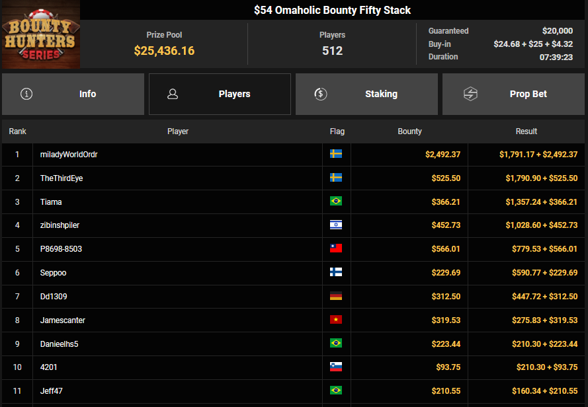This screenshot has width=588, height=407.
Task: Select player TheThirdEye
Action: tap(62, 178)
